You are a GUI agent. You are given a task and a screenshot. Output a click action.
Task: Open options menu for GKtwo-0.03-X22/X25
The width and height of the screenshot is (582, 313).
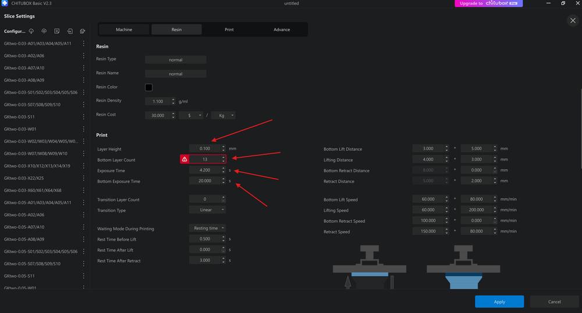point(83,178)
